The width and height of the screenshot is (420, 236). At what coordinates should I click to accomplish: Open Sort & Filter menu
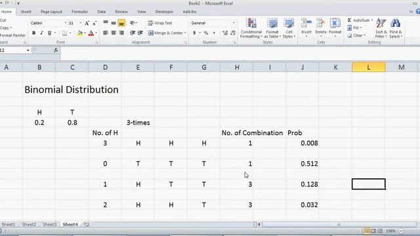381,28
